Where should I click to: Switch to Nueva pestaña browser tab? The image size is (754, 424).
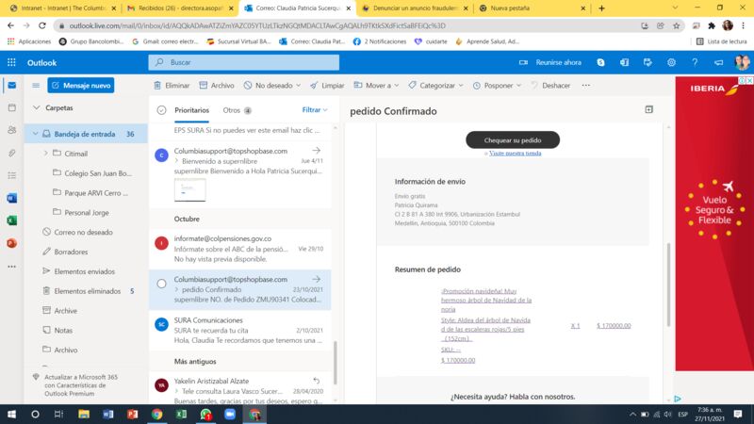click(532, 8)
